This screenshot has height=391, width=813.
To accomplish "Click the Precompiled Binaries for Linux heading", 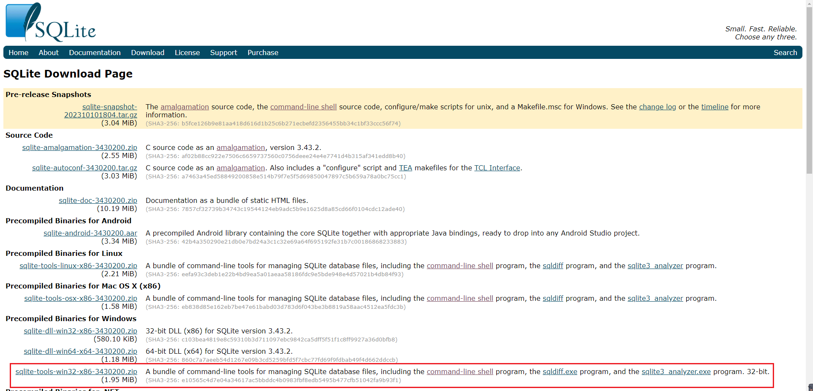I will coord(64,253).
